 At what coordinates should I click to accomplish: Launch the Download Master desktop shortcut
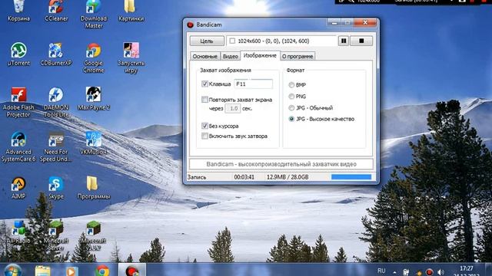[94, 14]
